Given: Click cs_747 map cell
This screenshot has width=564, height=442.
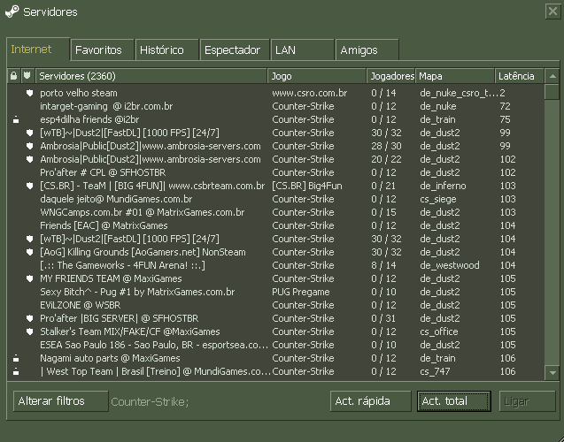Looking at the screenshot, I should pyautogui.click(x=435, y=371).
